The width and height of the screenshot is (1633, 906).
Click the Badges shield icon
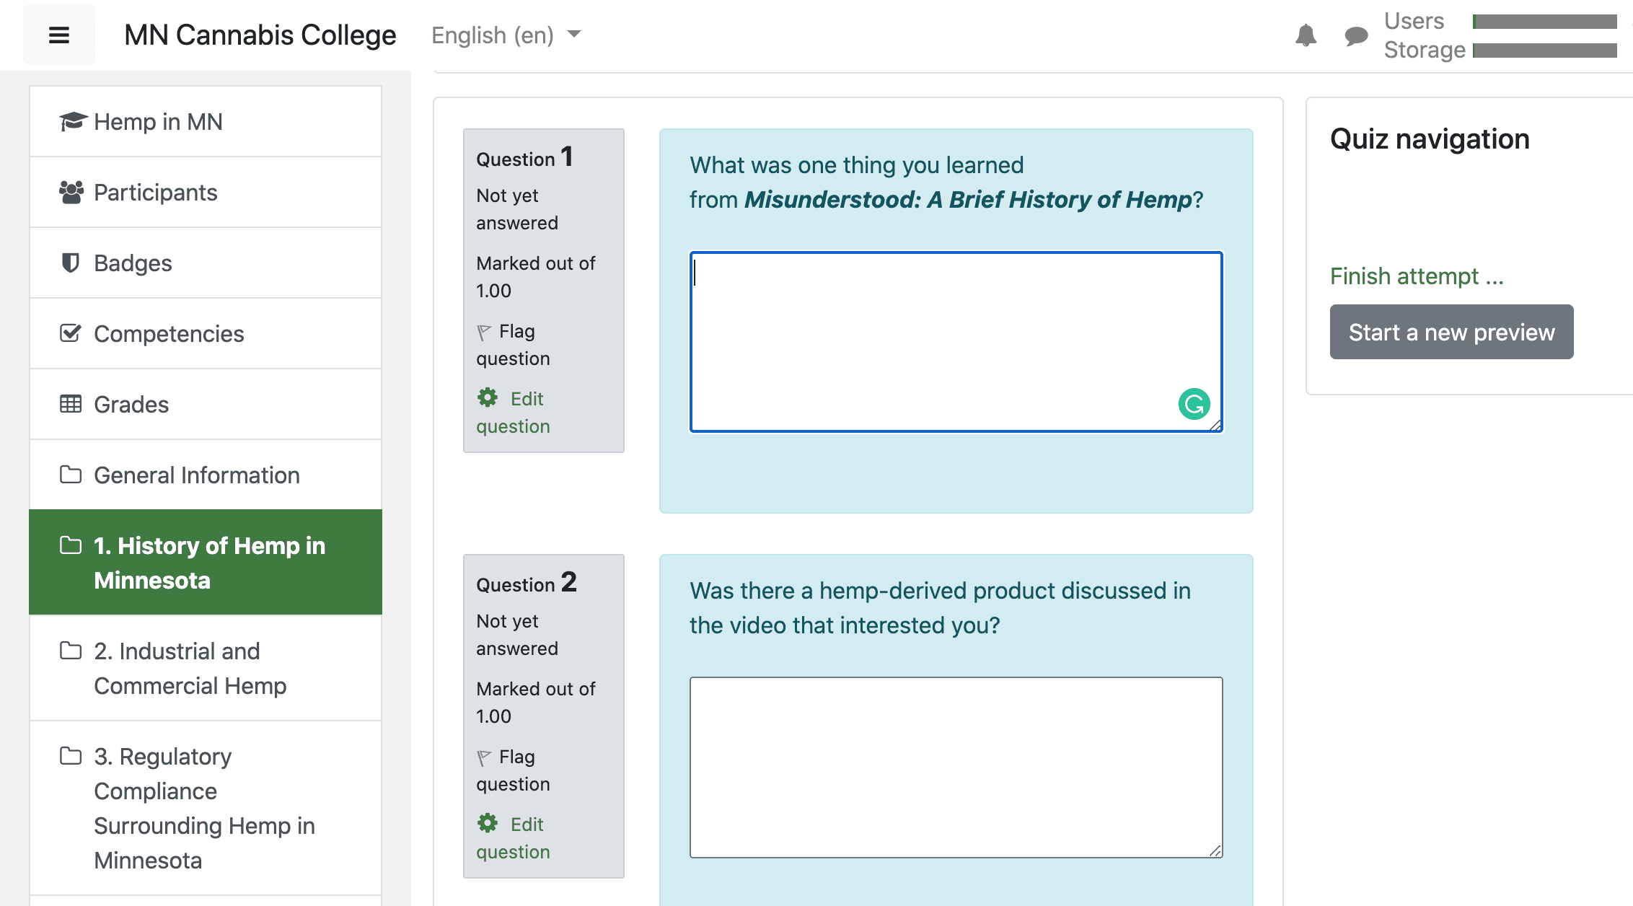point(70,263)
